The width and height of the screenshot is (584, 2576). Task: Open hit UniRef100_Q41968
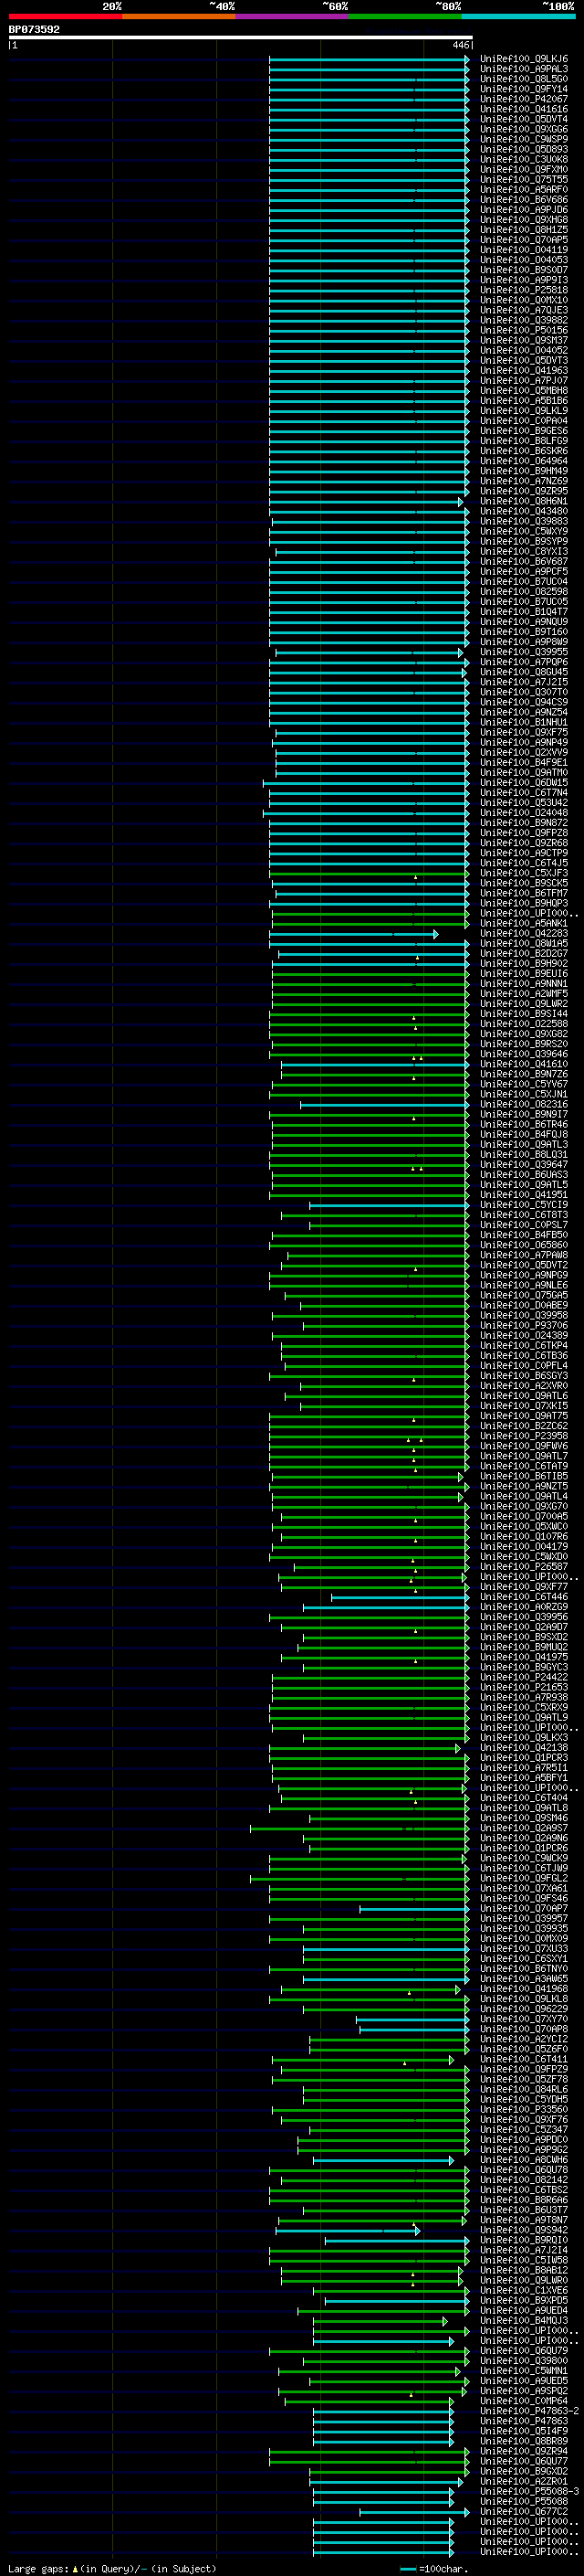tap(524, 1989)
